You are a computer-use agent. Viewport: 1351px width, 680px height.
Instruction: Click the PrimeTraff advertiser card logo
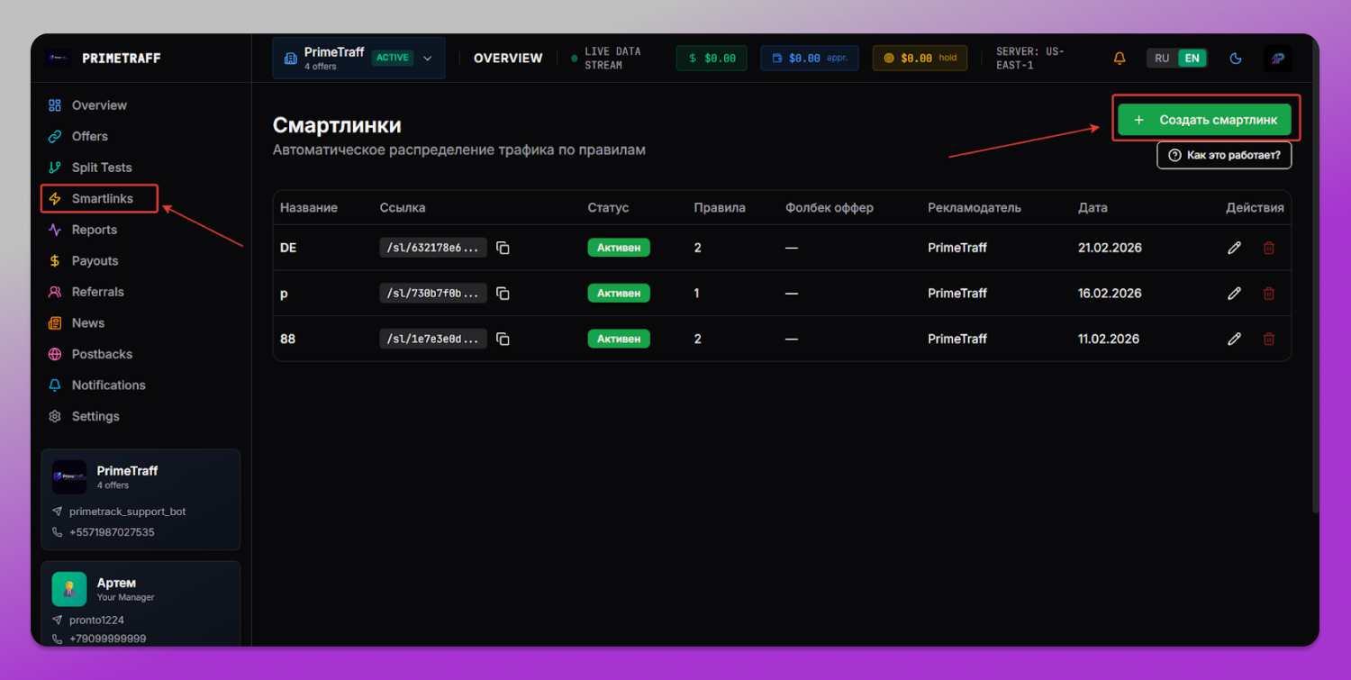coord(69,476)
